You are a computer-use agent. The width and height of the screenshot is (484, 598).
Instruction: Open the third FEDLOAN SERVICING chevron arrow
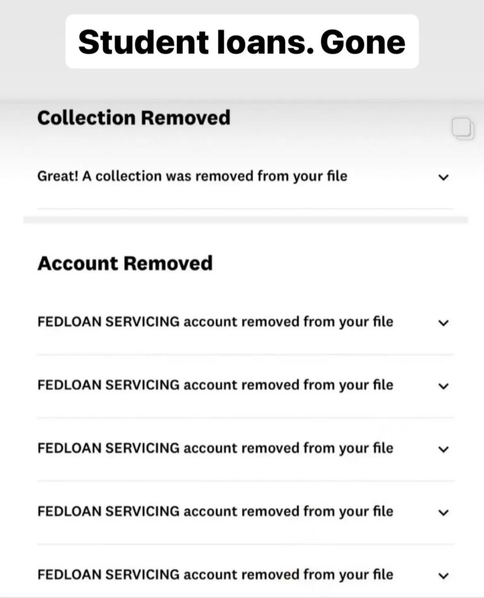(x=444, y=449)
